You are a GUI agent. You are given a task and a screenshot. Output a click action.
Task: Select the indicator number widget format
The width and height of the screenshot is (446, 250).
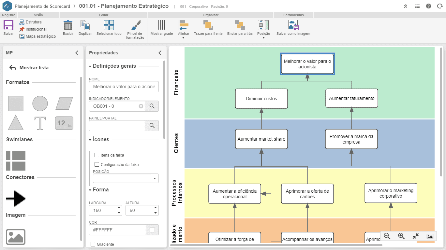(64, 123)
